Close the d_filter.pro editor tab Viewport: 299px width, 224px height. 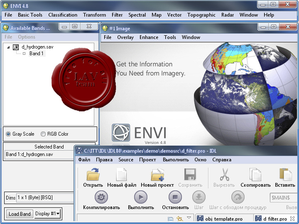coord(292,218)
